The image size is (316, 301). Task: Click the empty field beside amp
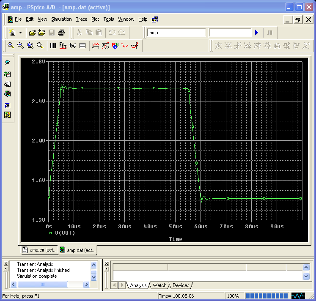[231, 33]
